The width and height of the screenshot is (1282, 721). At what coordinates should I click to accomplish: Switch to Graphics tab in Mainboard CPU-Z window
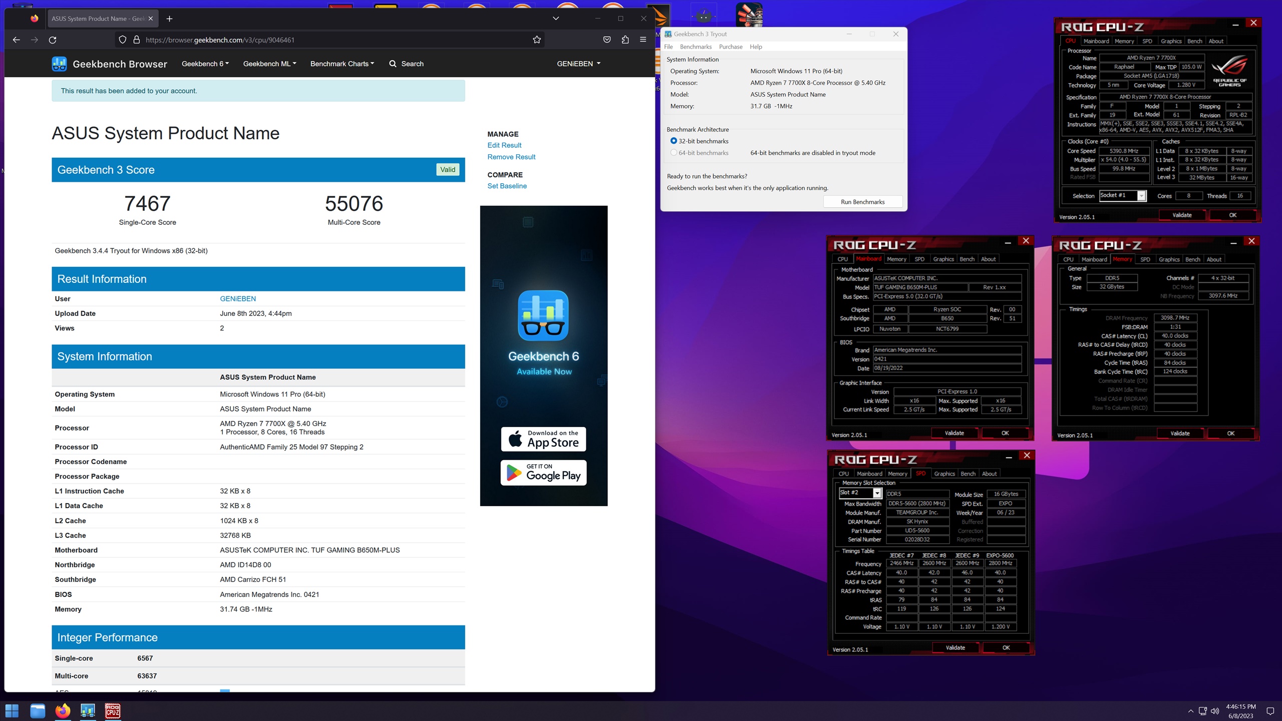(x=943, y=259)
